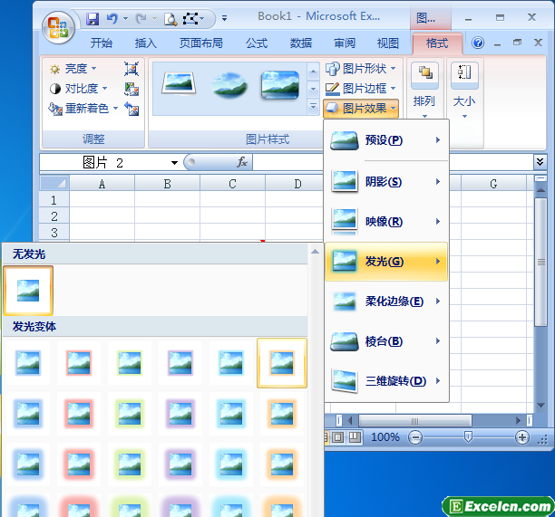Select the 发光(G) glow menu item
The width and height of the screenshot is (555, 517).
point(386,262)
